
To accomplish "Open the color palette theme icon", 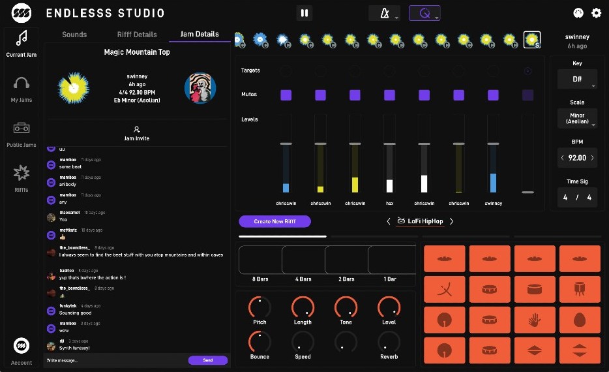I will (x=578, y=13).
